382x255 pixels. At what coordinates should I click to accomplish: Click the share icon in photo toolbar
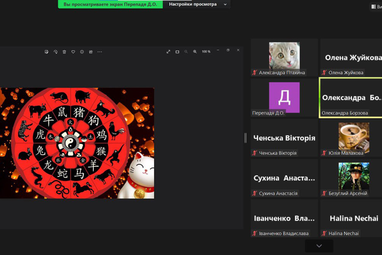[x=91, y=52]
